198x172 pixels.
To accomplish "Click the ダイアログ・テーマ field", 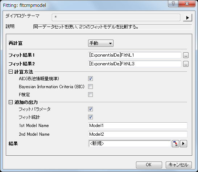I will tap(116, 17).
